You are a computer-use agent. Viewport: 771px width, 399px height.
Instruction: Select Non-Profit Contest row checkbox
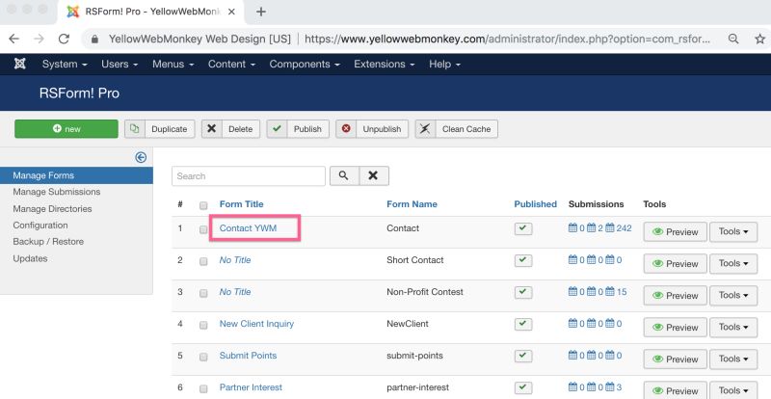click(x=203, y=293)
